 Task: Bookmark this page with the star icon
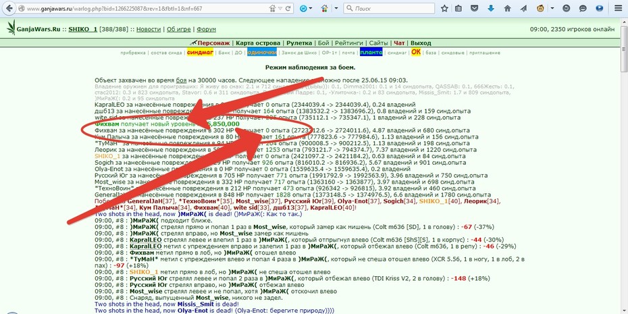(444, 8)
